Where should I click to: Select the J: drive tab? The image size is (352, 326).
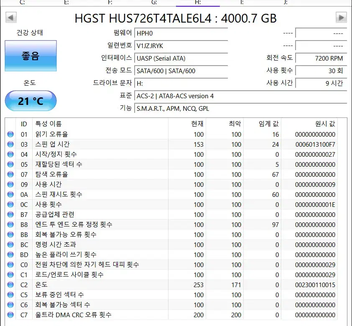(286, 3)
